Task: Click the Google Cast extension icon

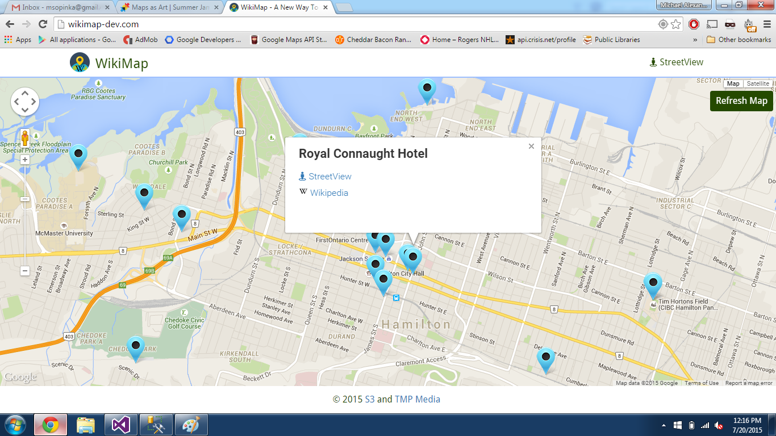Action: (x=712, y=24)
